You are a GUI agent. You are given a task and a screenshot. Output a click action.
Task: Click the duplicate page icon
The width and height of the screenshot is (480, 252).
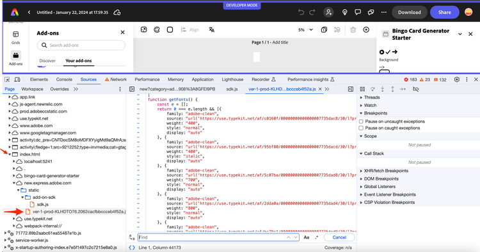(324, 29)
